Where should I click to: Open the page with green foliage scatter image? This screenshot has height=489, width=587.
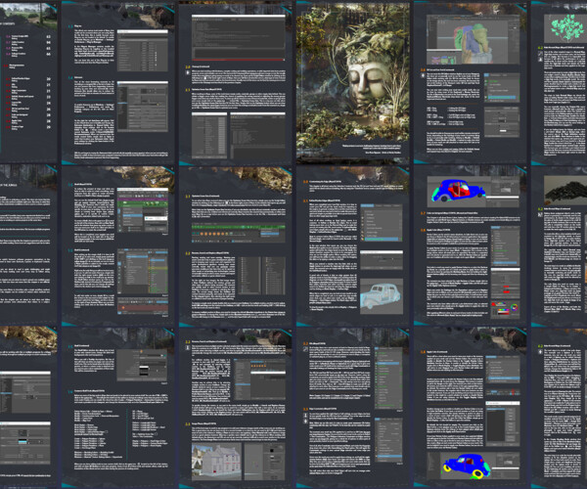pos(560,82)
